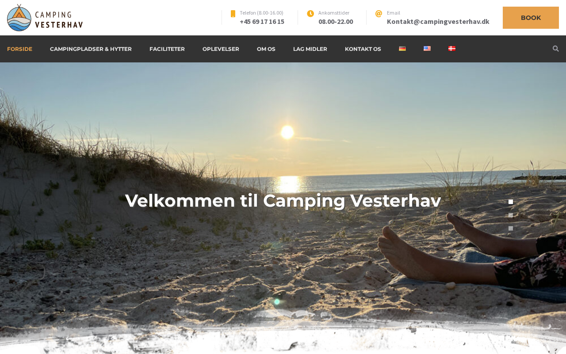
Task: Click the orange BOOK button
Action: coord(531,18)
